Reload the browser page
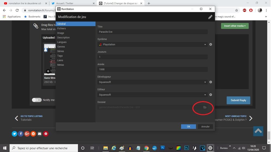The height and width of the screenshot is (152, 271). (17, 10)
